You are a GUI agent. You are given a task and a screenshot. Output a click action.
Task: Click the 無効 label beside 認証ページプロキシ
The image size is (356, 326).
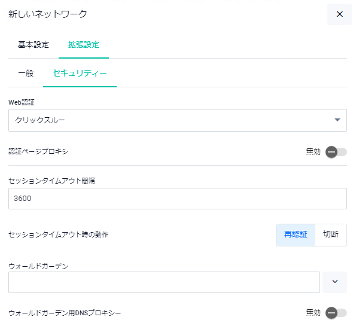click(x=313, y=151)
